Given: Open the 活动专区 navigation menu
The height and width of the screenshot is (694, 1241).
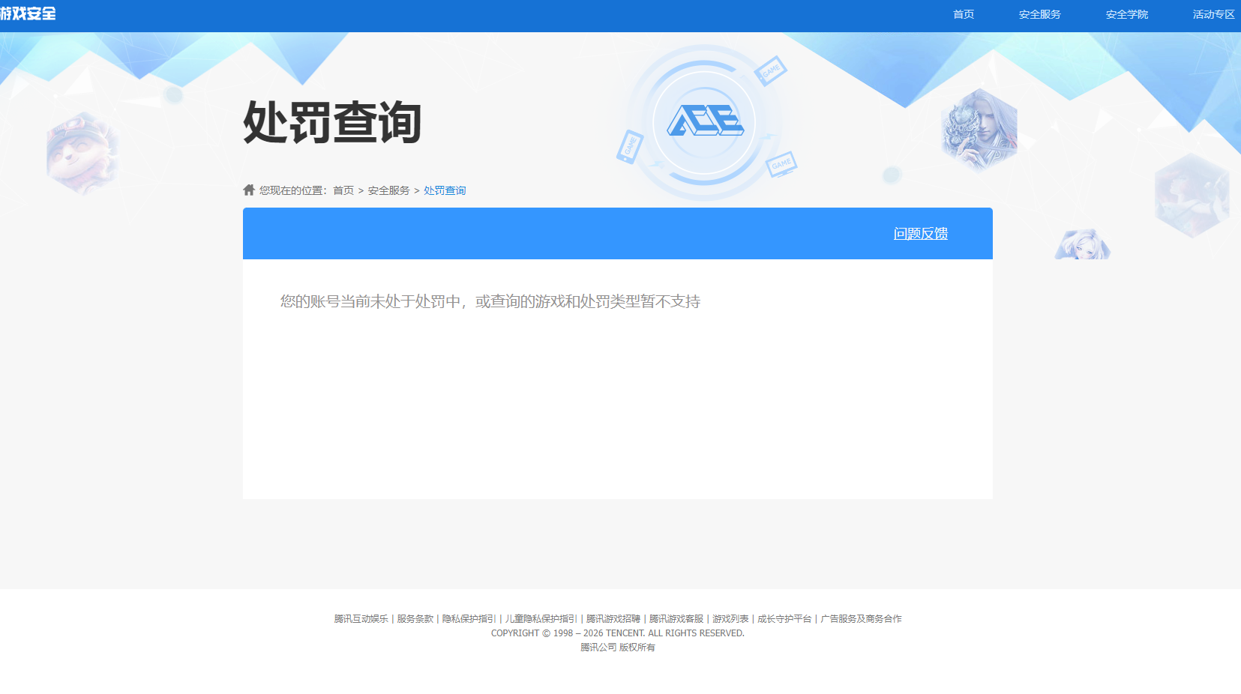Looking at the screenshot, I should [x=1214, y=14].
